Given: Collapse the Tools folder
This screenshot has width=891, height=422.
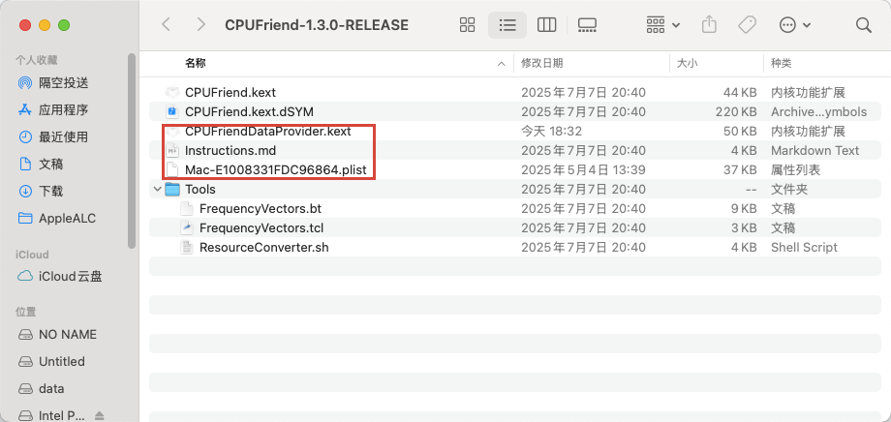Looking at the screenshot, I should [x=156, y=189].
